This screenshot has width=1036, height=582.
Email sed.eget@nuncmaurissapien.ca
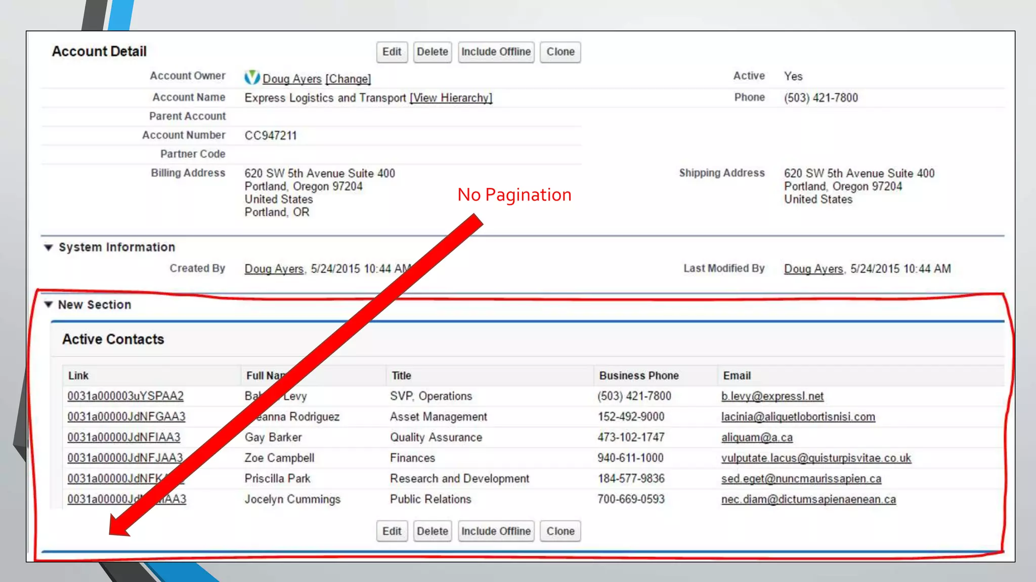(x=801, y=478)
